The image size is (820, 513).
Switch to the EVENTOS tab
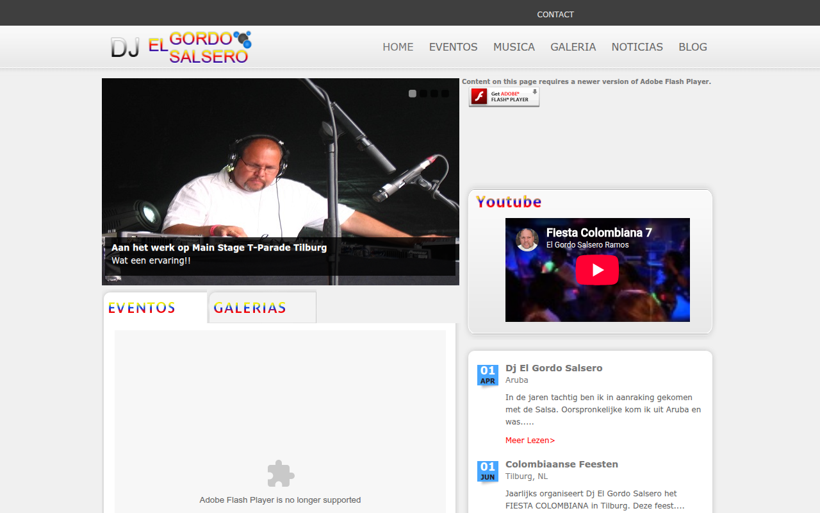(156, 308)
